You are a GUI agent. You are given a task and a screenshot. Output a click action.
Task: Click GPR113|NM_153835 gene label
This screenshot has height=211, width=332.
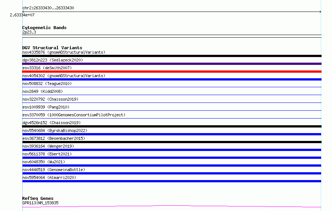click(40, 203)
